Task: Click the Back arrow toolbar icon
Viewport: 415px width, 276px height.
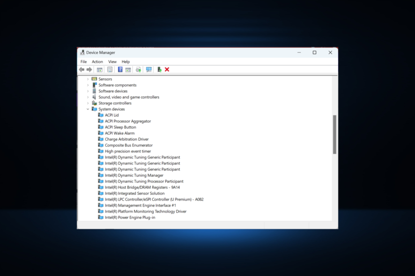Action: coord(82,70)
